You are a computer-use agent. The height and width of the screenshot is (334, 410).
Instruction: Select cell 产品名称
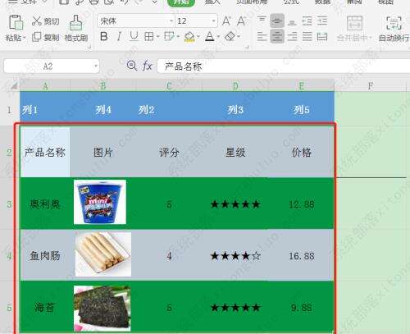coord(45,152)
